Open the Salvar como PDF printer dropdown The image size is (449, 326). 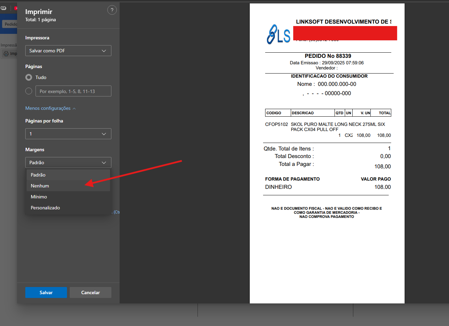pyautogui.click(x=68, y=51)
